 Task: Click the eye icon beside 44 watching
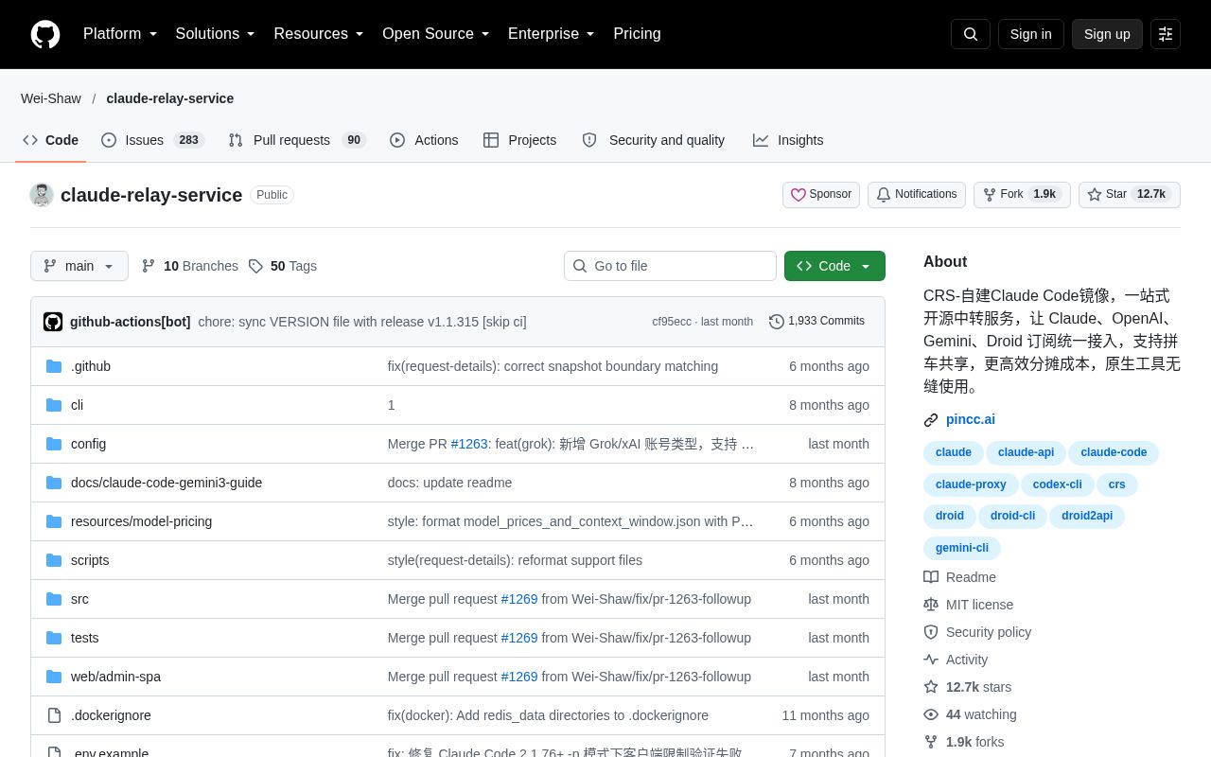931,714
